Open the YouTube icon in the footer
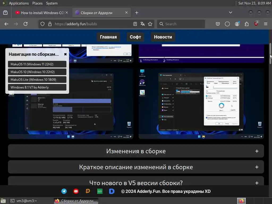The width and height of the screenshot is (272, 204). tap(76, 191)
